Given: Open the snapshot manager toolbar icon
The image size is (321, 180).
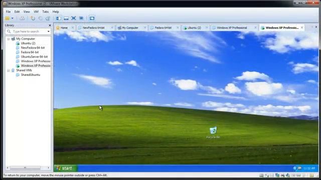Looking at the screenshot, I should click(x=48, y=18).
